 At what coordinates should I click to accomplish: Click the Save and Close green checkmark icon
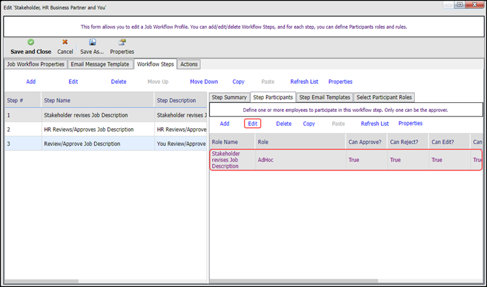pyautogui.click(x=31, y=42)
